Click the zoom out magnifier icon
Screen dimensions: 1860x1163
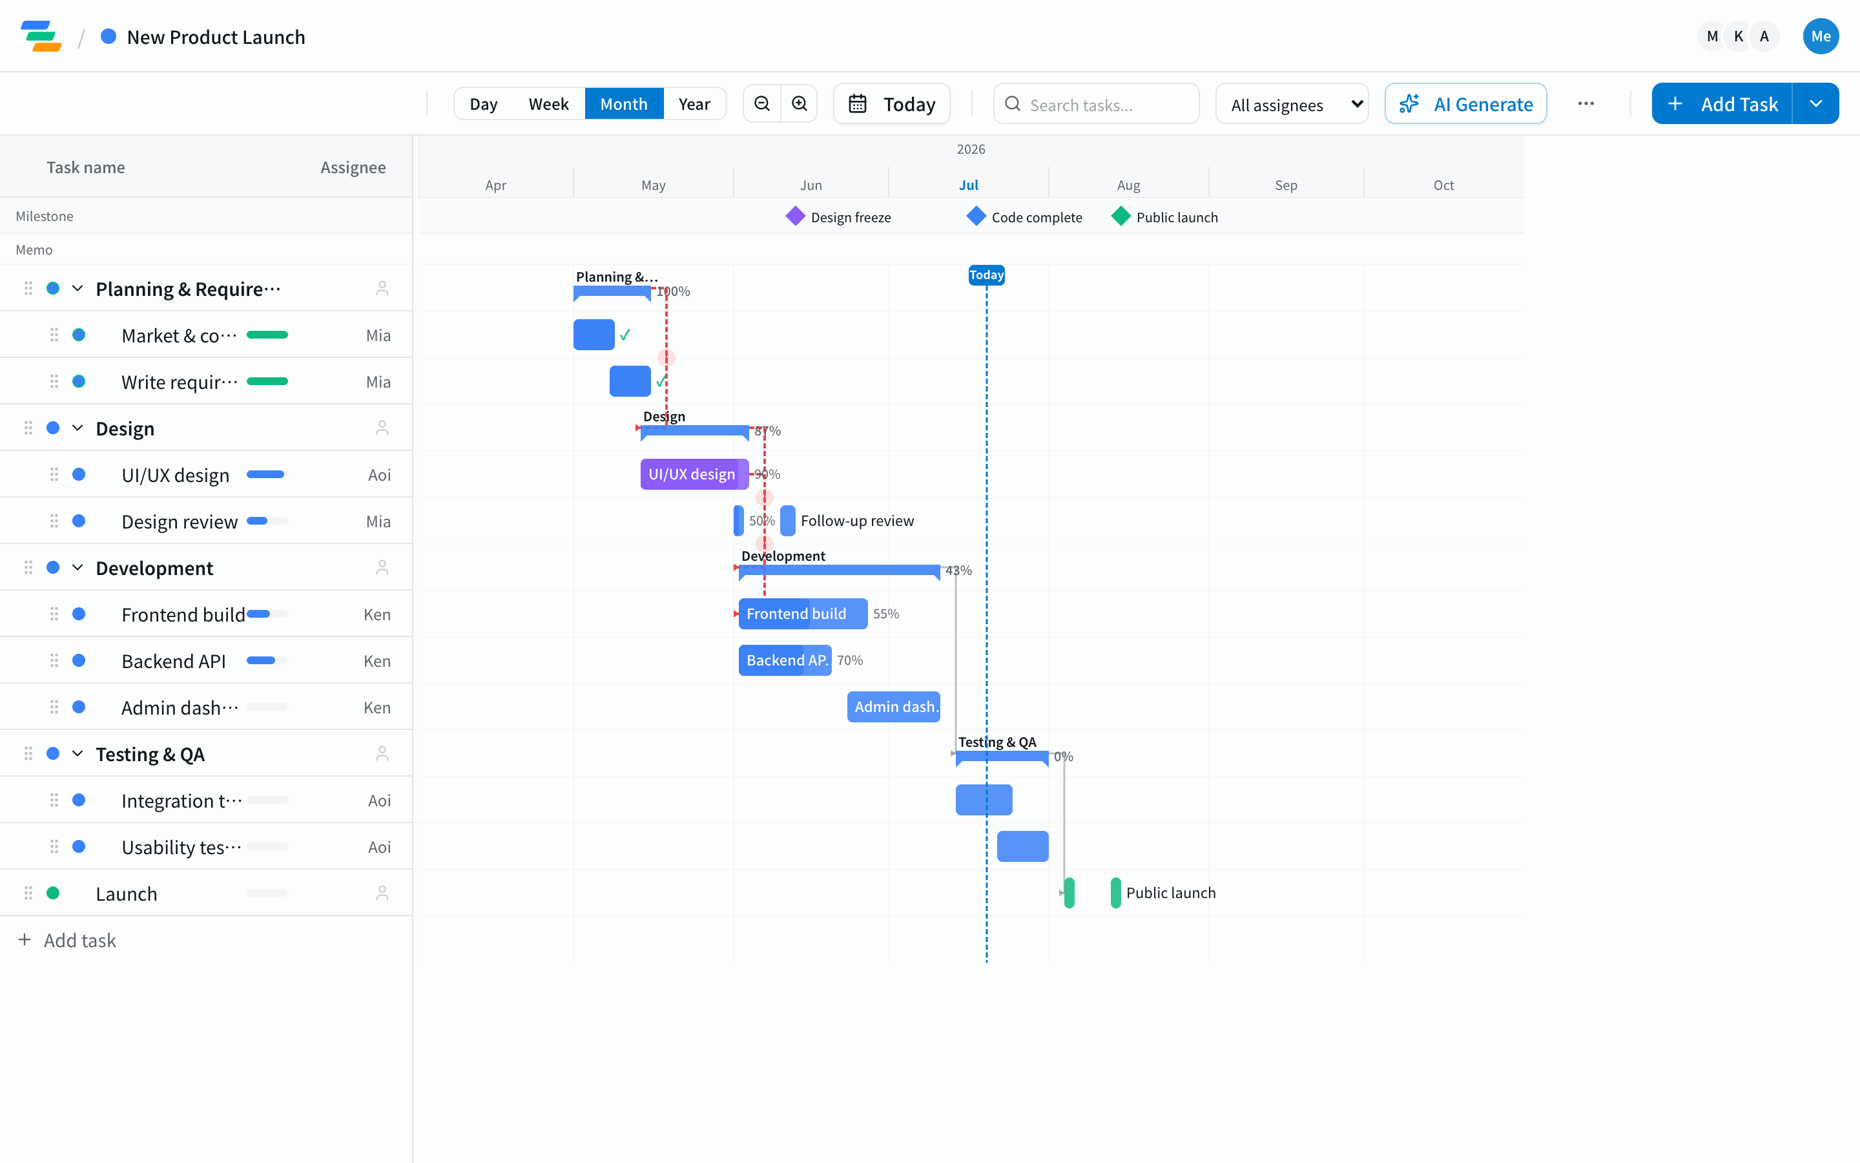pyautogui.click(x=761, y=104)
